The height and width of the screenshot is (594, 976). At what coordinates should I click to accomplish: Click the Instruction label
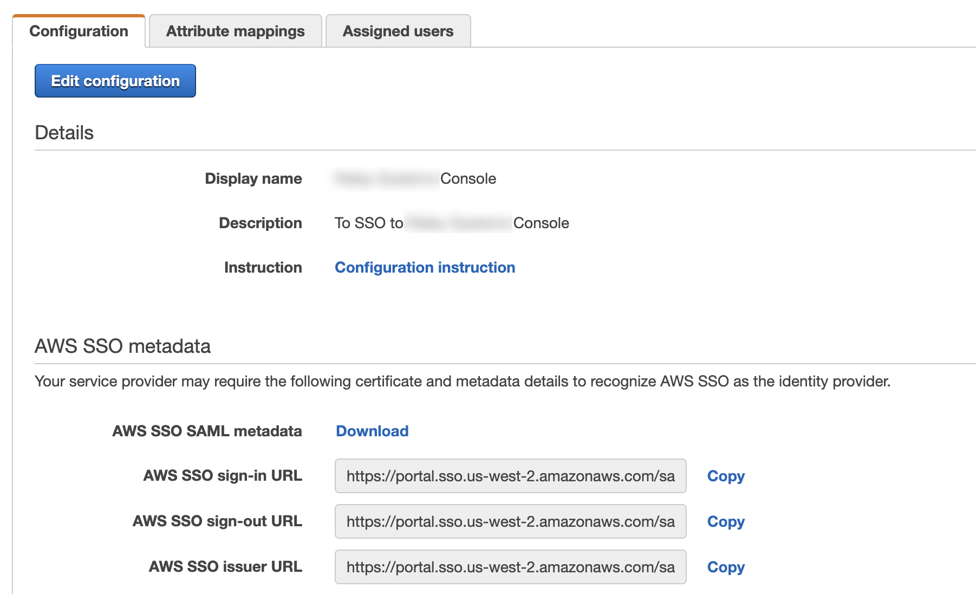pyautogui.click(x=263, y=267)
